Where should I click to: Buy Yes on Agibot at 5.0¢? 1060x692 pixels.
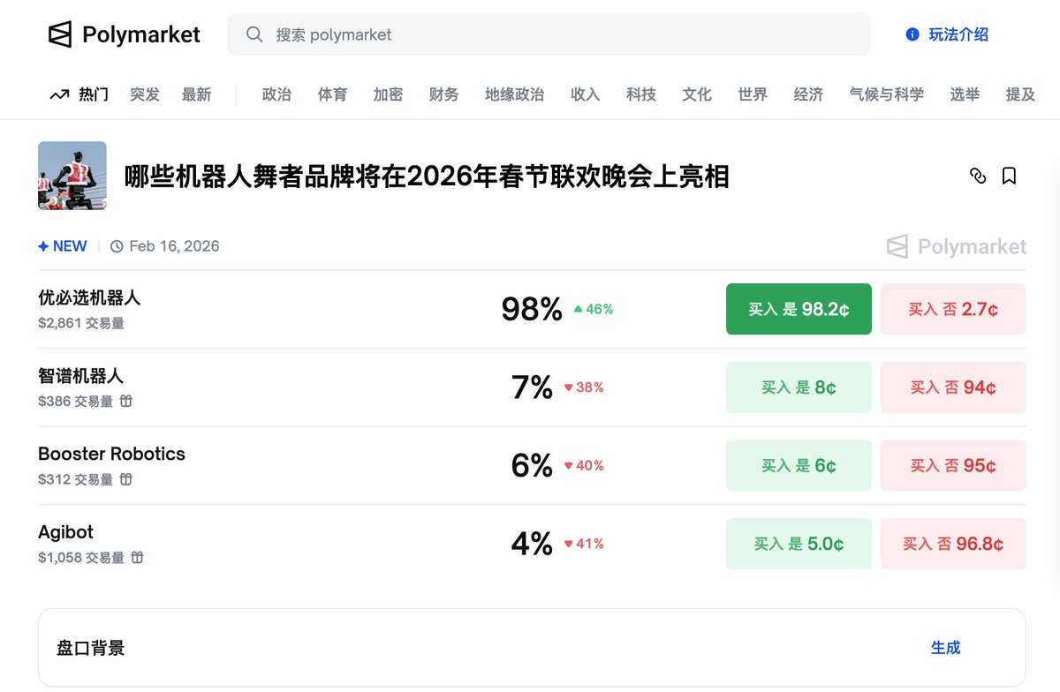coord(799,544)
